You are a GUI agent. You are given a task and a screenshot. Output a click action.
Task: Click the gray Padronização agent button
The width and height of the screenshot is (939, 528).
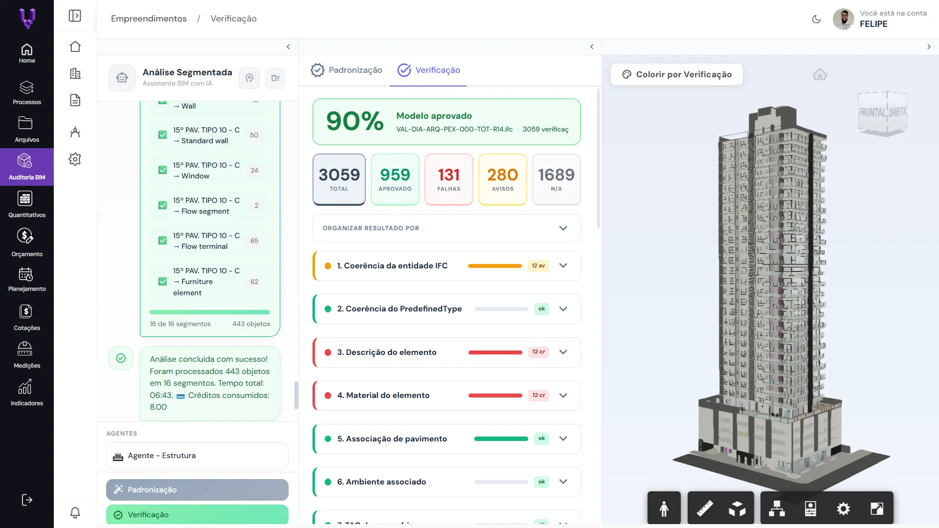[197, 489]
